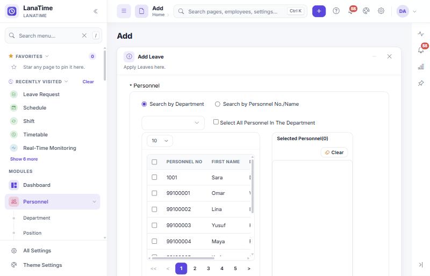This screenshot has width=430, height=276.
Task: Open the theme palette icon in top bar
Action: pos(366,11)
